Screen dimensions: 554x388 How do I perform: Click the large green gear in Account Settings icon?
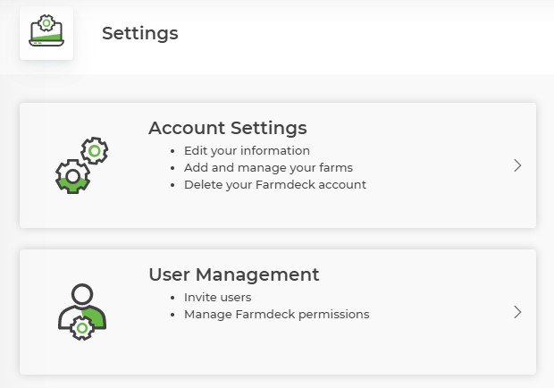coord(71,176)
